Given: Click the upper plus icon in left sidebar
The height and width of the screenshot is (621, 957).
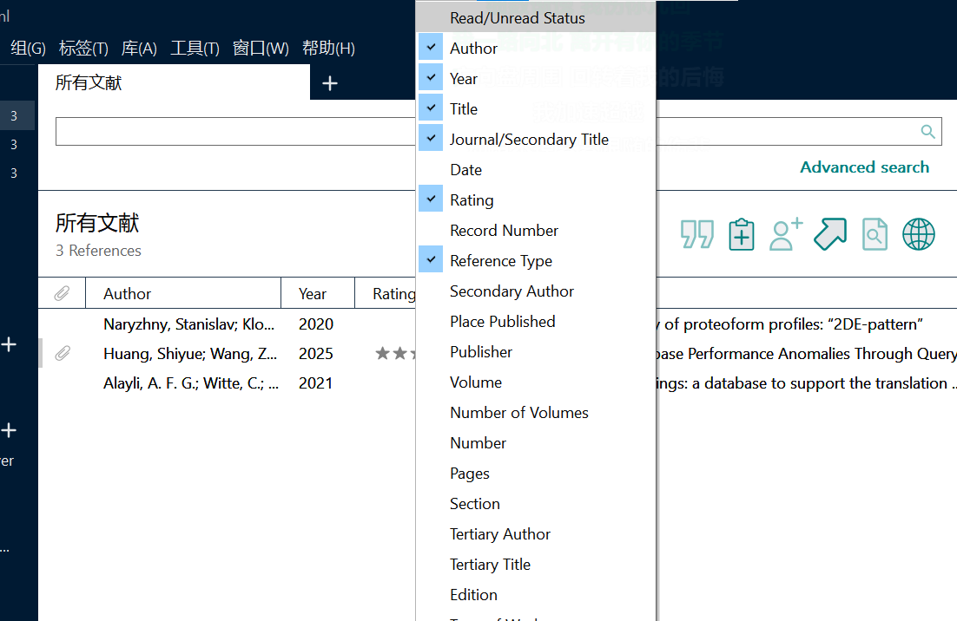Looking at the screenshot, I should click(x=9, y=345).
